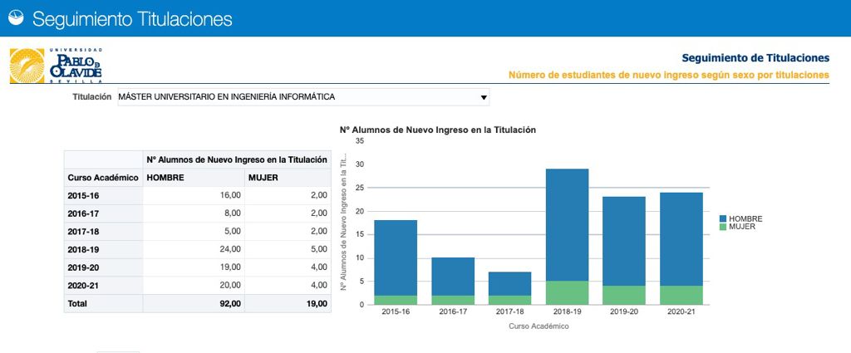Click the 4,00 MUJER cell for 2020-21
Image resolution: width=851 pixels, height=353 pixels.
coord(288,285)
